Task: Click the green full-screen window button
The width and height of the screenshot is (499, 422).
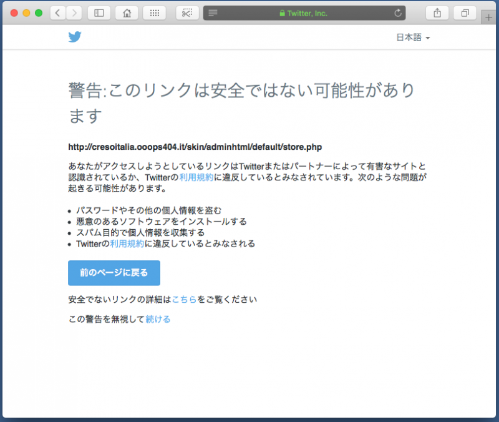Action: point(39,12)
